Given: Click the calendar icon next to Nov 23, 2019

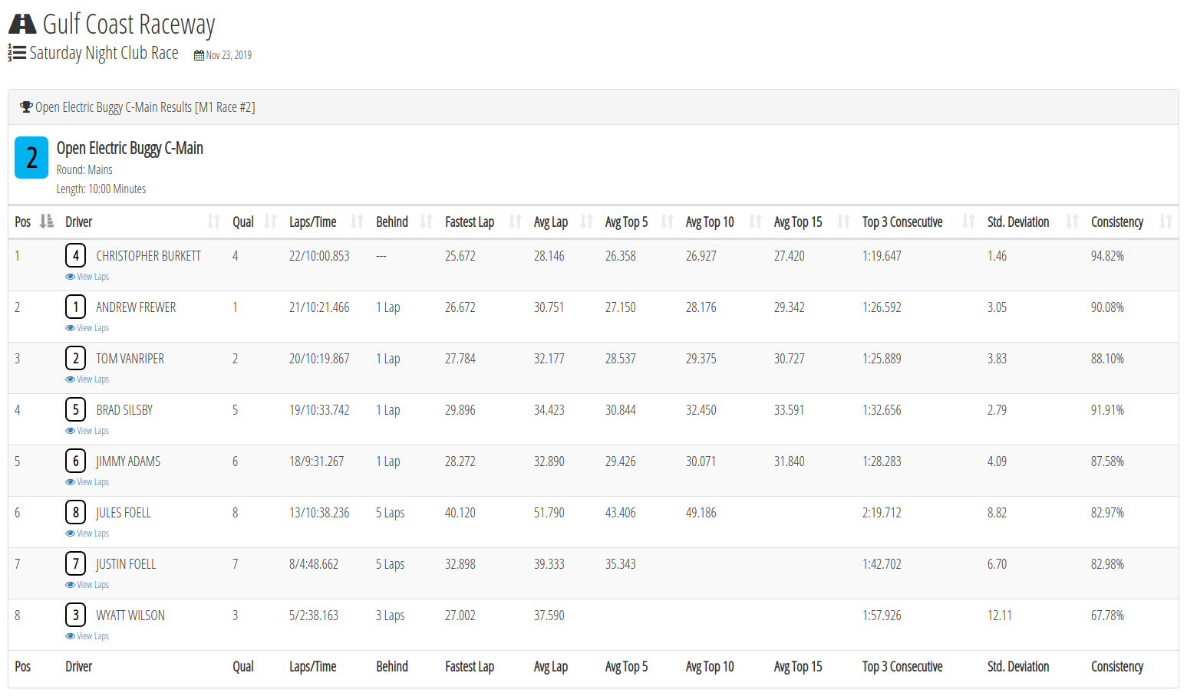Looking at the screenshot, I should coord(199,55).
